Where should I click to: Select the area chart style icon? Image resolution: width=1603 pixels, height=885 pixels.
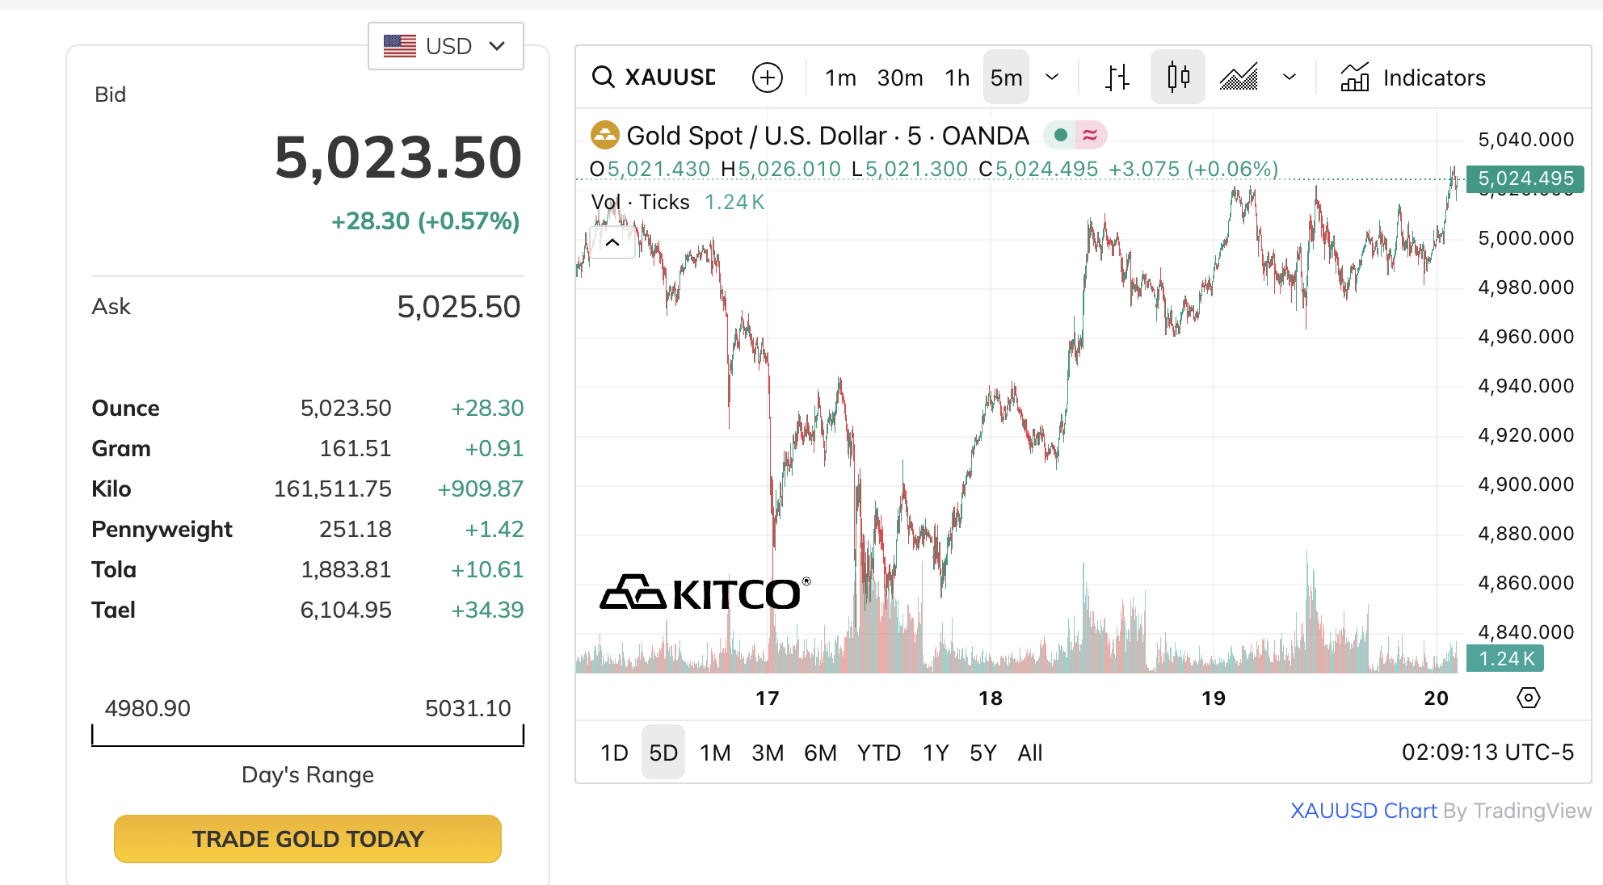click(1239, 78)
